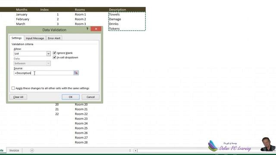
Task: Select the Room 21 cell
Action: point(81,109)
